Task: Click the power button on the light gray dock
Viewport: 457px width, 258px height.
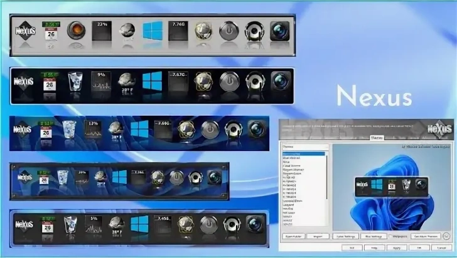Action: point(228,31)
